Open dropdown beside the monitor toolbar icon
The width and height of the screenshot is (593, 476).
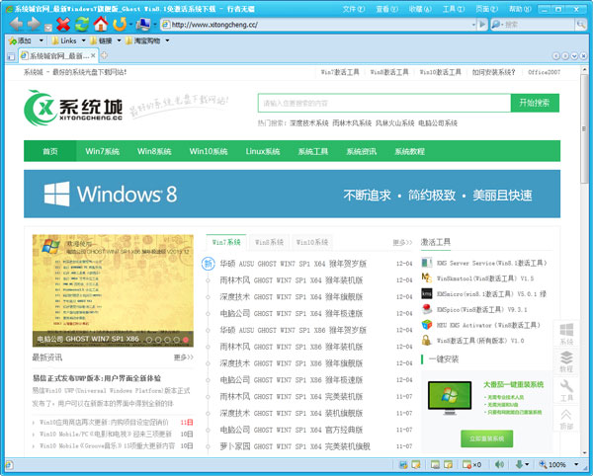155,25
